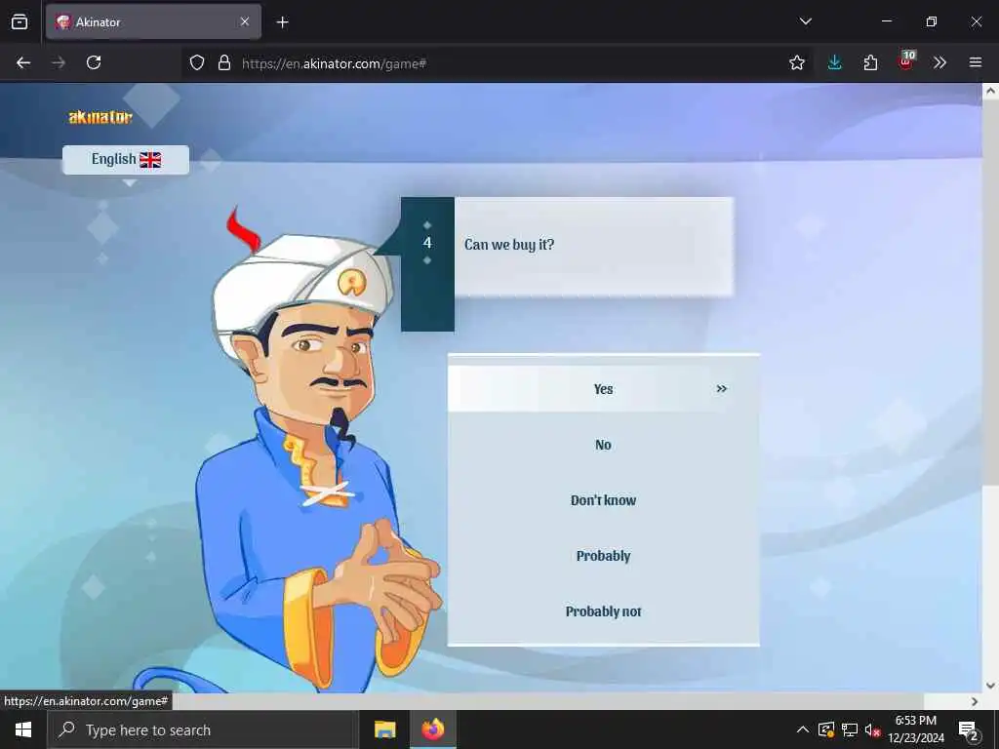Close the Akinator tab
Viewport: 999px width, 749px height.
click(x=245, y=21)
